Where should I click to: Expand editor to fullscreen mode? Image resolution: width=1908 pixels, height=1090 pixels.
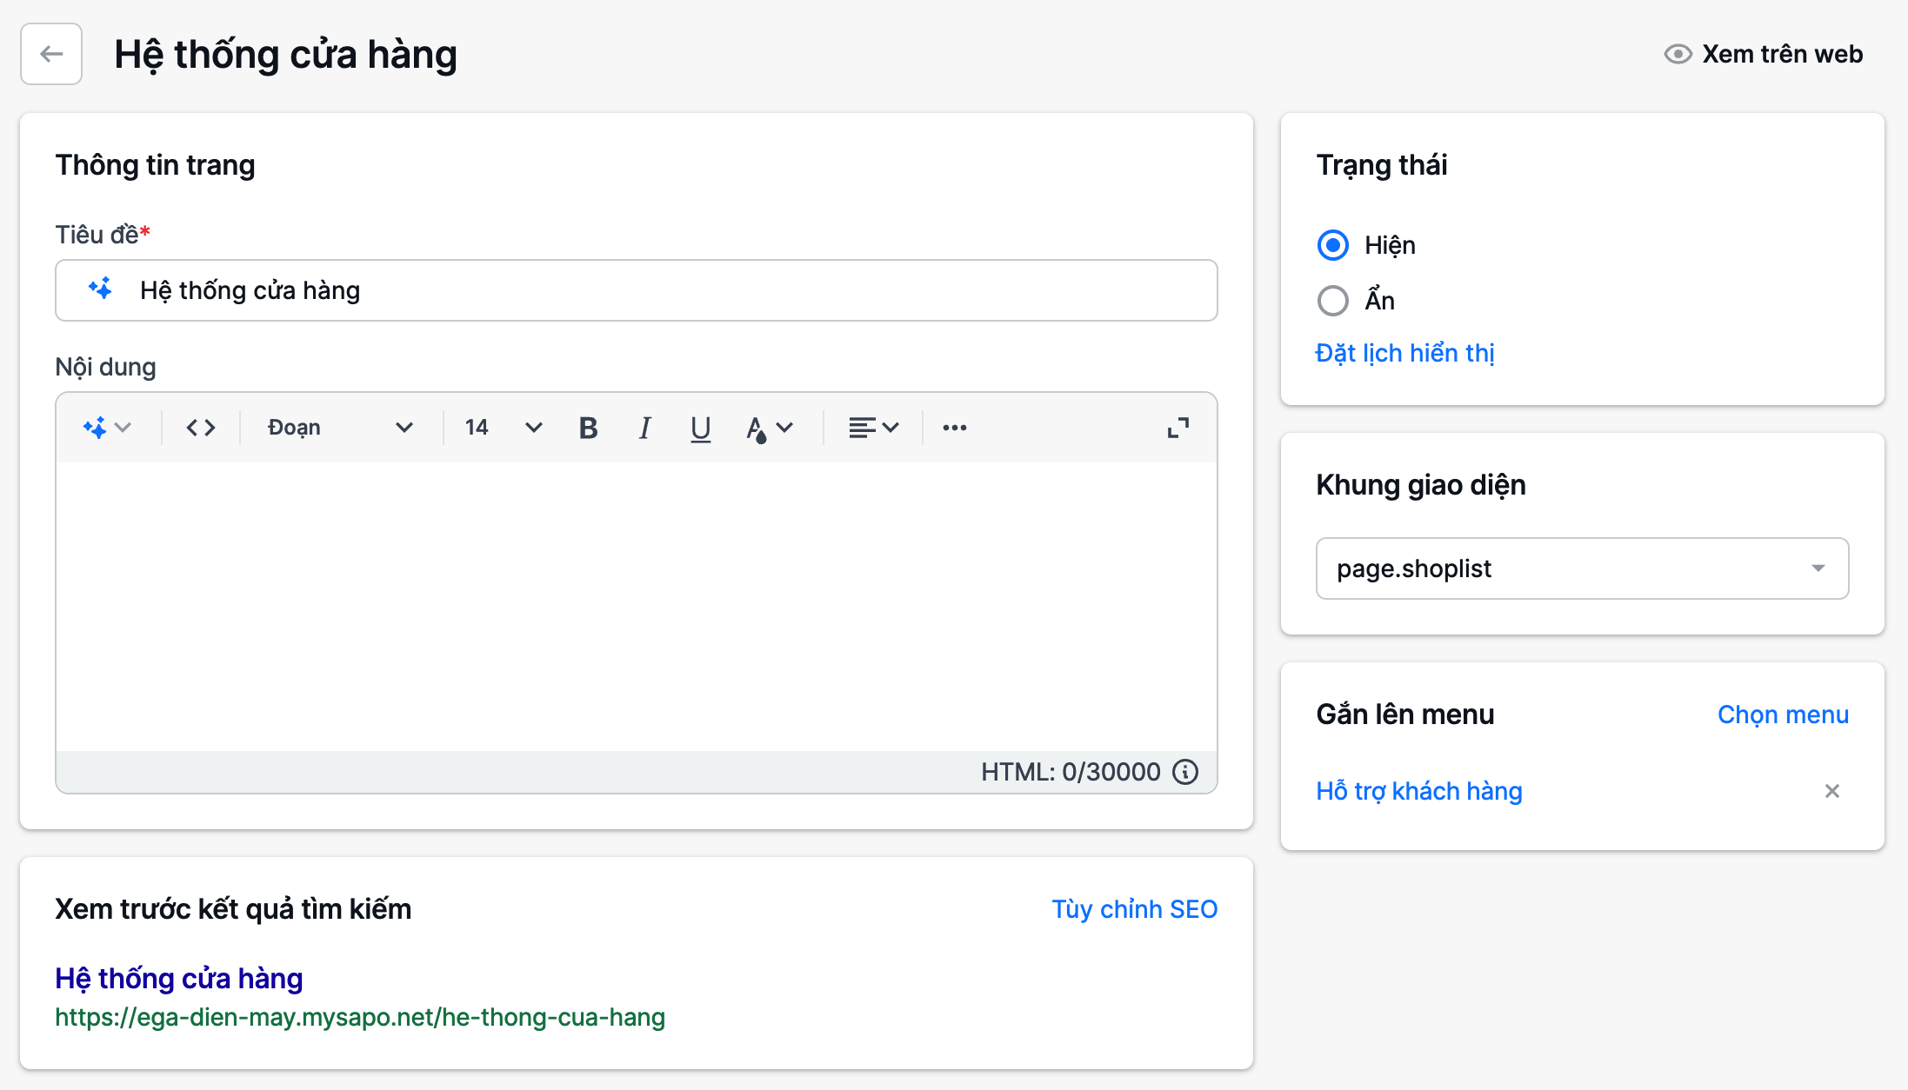coord(1177,428)
